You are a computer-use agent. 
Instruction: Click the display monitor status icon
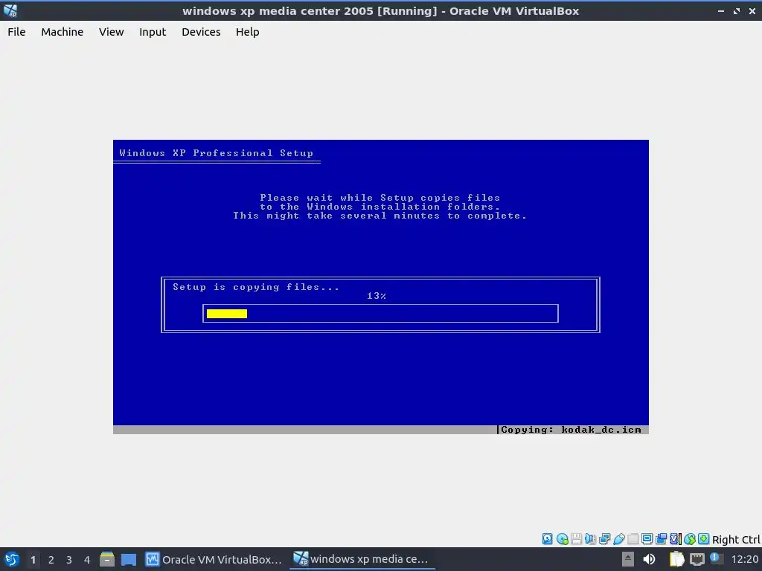click(x=647, y=539)
